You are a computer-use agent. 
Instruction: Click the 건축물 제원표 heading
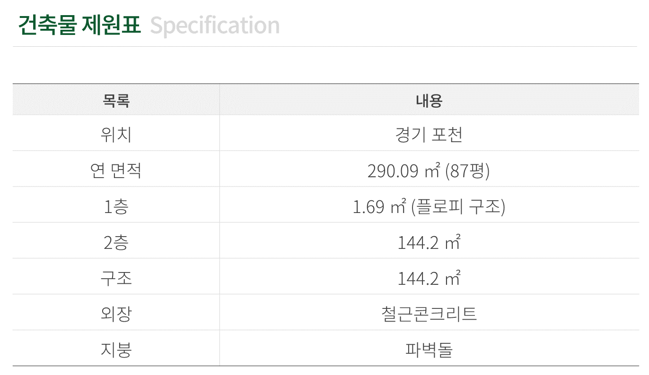(79, 25)
